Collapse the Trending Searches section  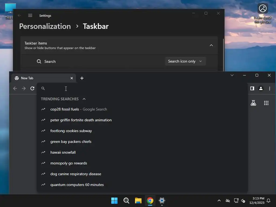pyautogui.click(x=84, y=99)
